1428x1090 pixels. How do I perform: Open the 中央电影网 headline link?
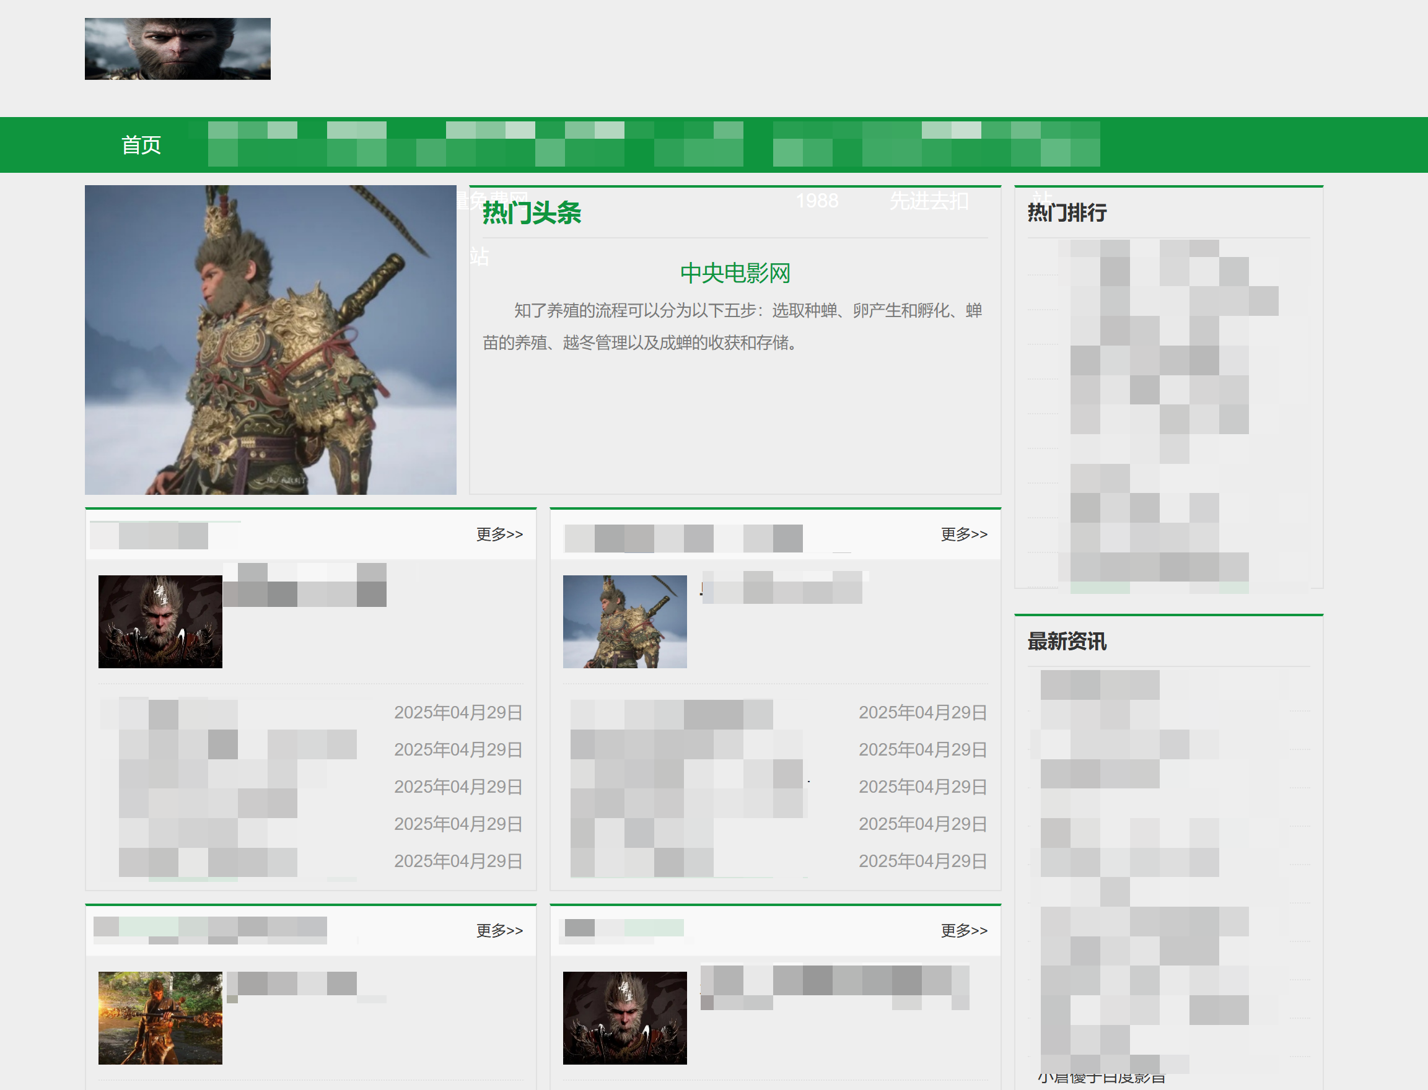click(735, 273)
